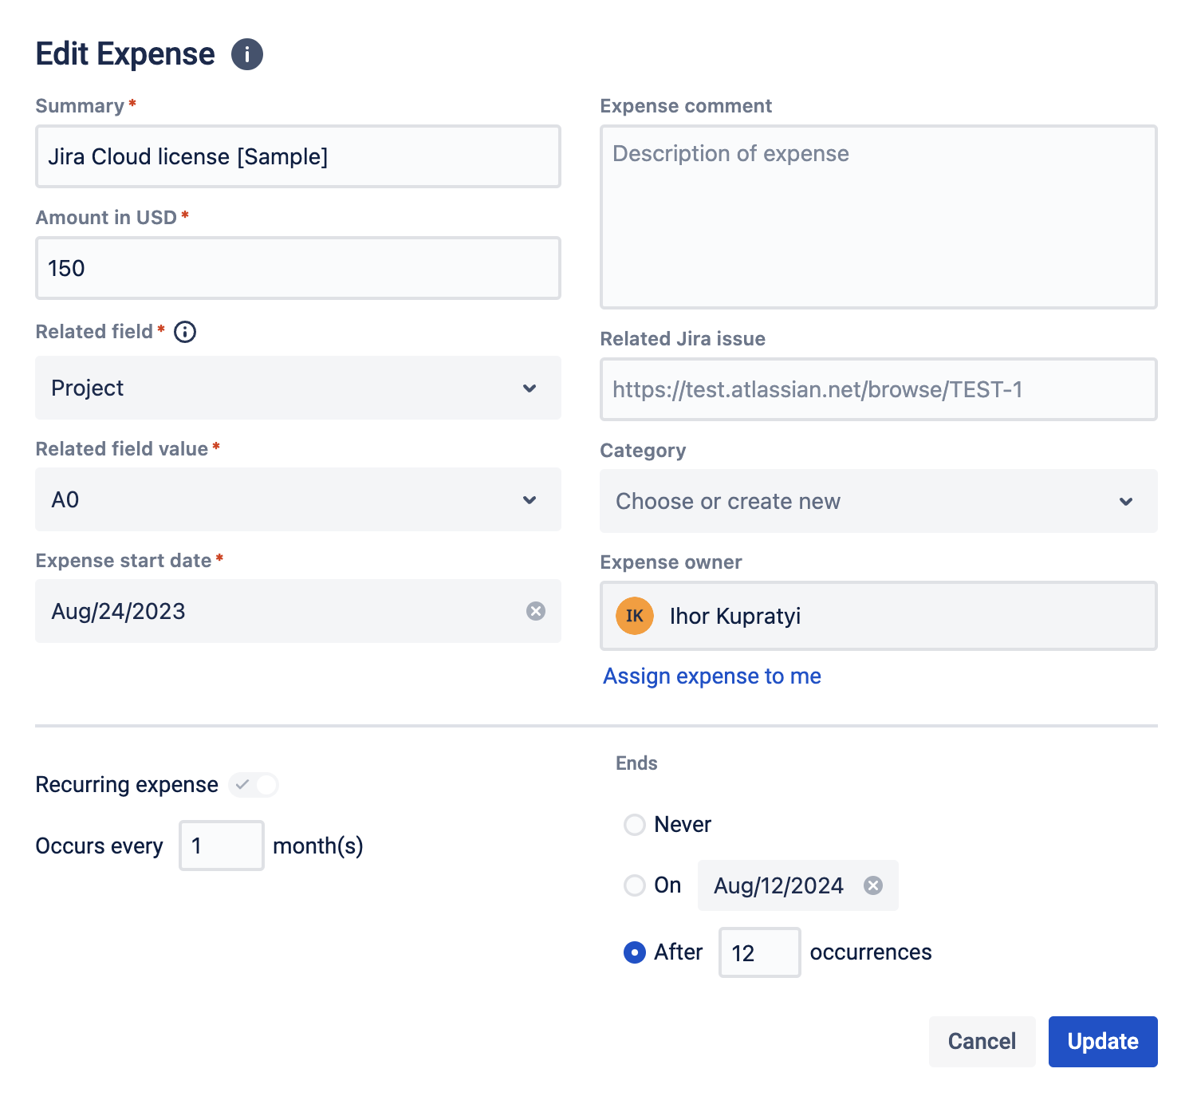Viewport: 1193px width, 1104px height.
Task: Click the Related Jira issue URL field
Action: (879, 389)
